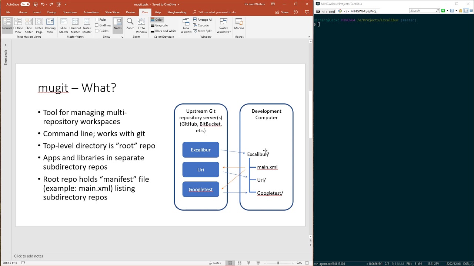This screenshot has width=474, height=266.
Task: Toggle terminal lock icon
Action: click(461, 11)
